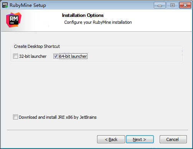Click the 'Installation Options' heading
Screen dimensions: 193x149
(x=83, y=15)
